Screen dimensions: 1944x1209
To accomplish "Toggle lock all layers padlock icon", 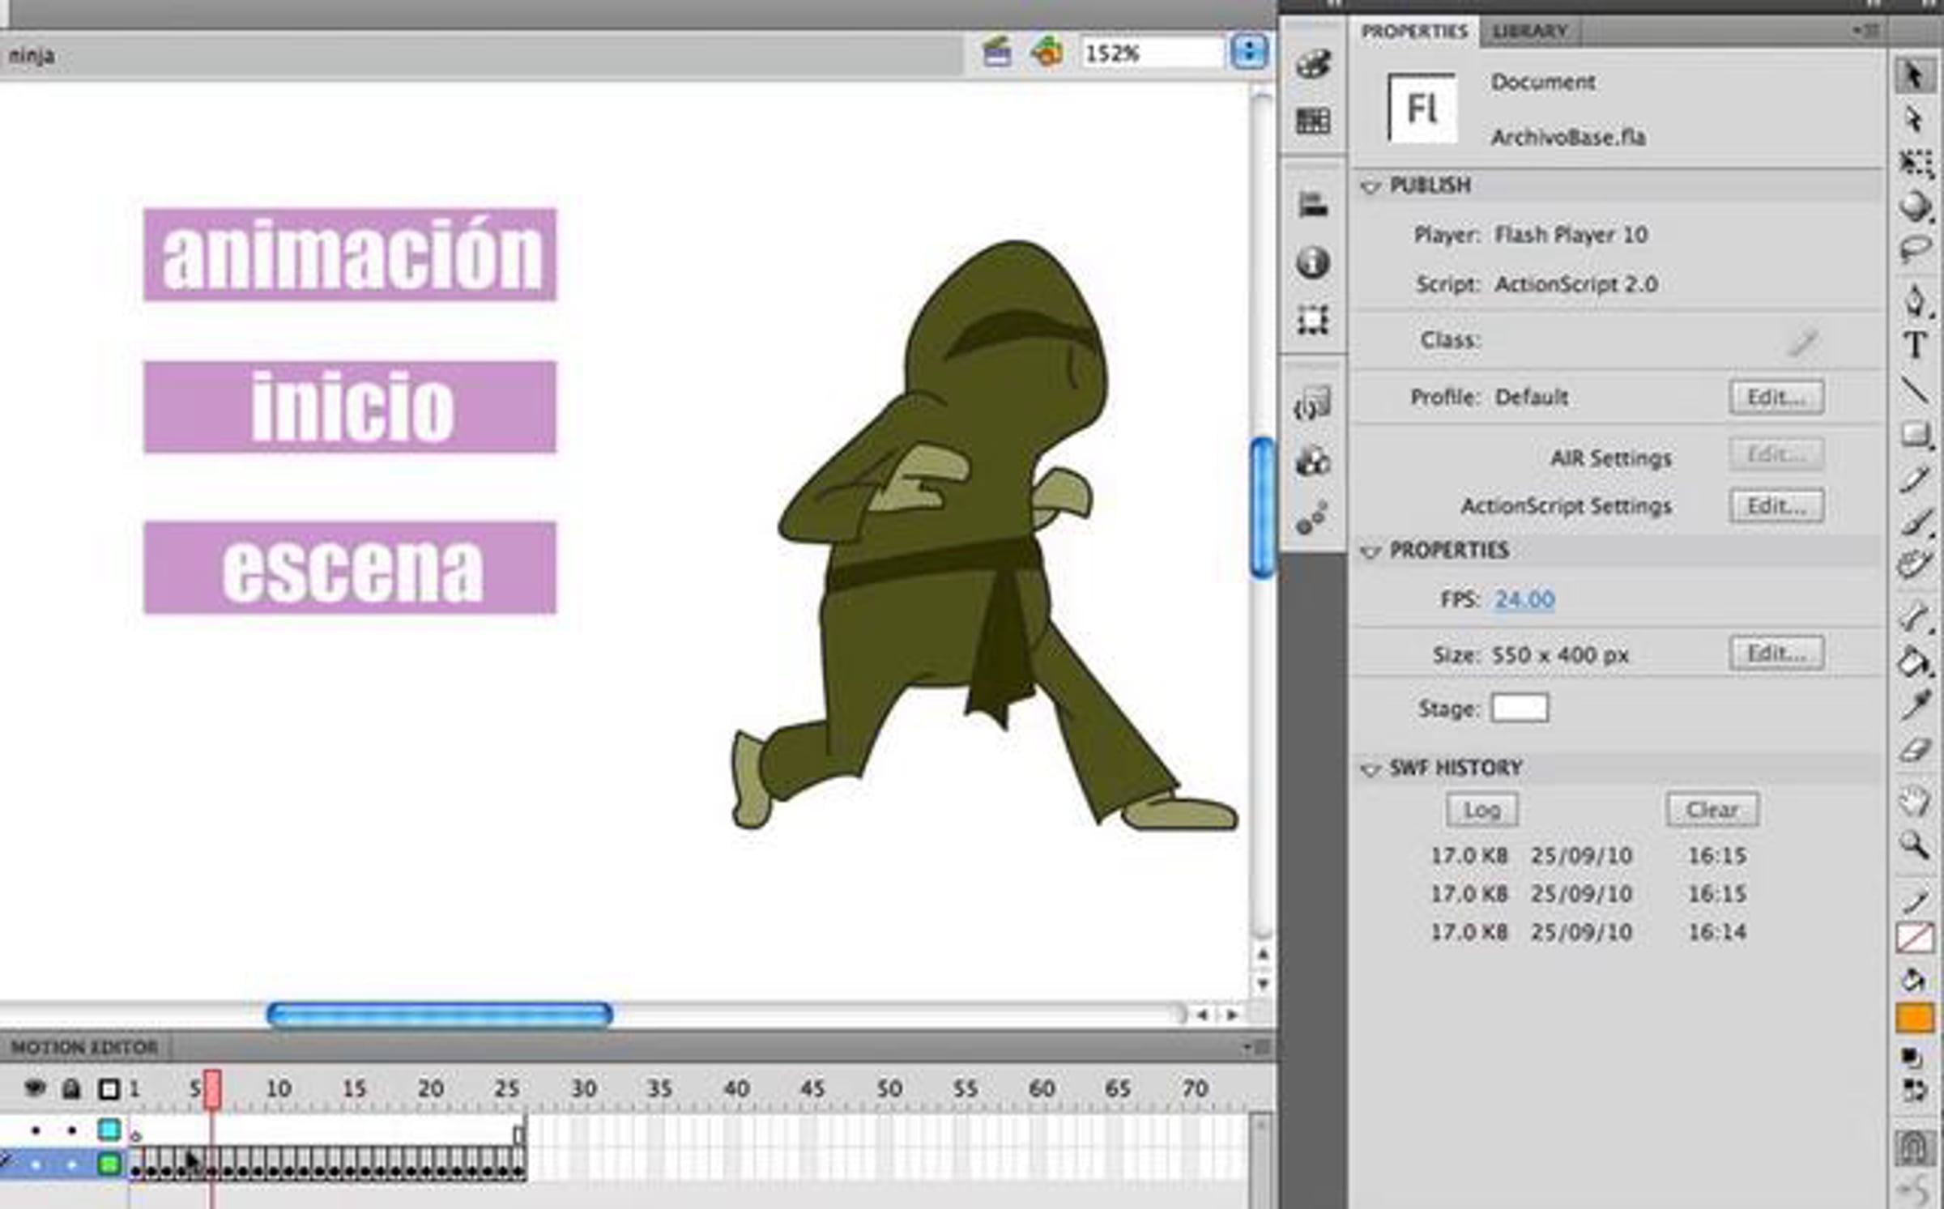I will tap(71, 1089).
